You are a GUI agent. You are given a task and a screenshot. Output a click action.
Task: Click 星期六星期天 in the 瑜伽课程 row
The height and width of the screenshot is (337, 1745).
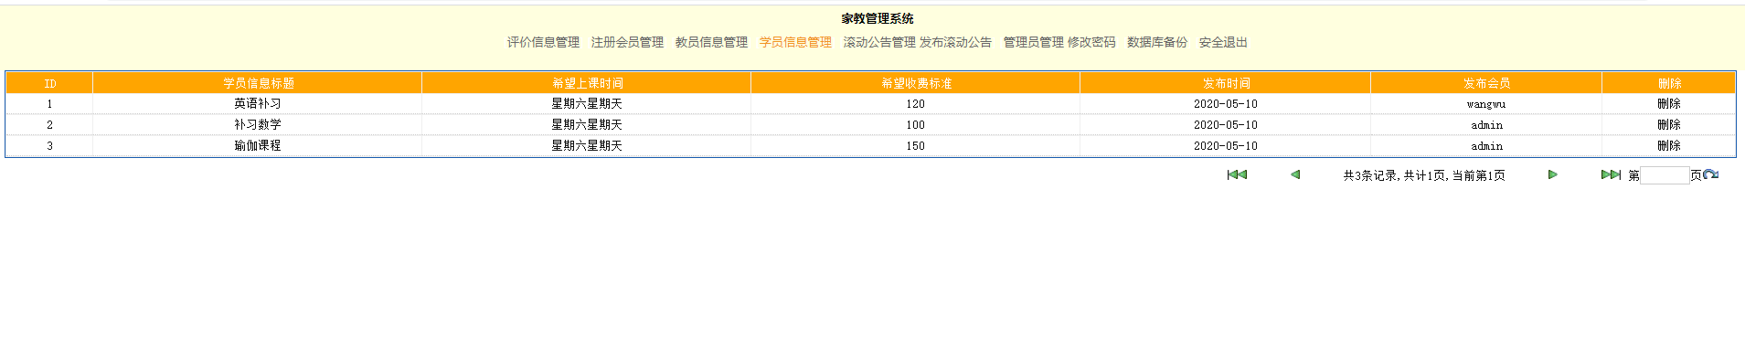click(x=587, y=145)
